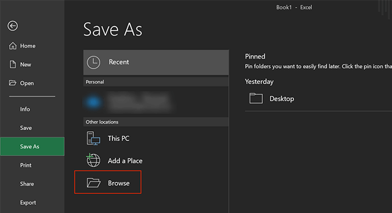The width and height of the screenshot is (392, 213).
Task: Click the pin folders hint text
Action: (318, 66)
